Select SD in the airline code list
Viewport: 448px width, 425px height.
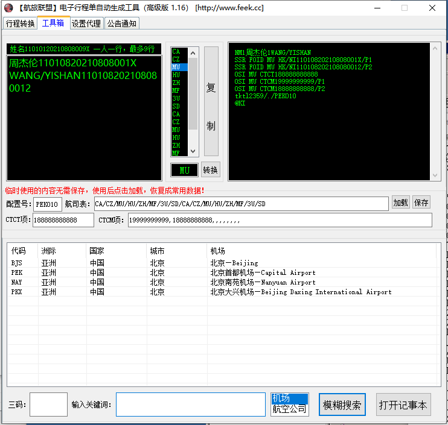coord(176,106)
